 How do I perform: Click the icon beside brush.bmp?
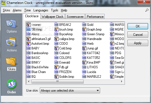56,29
